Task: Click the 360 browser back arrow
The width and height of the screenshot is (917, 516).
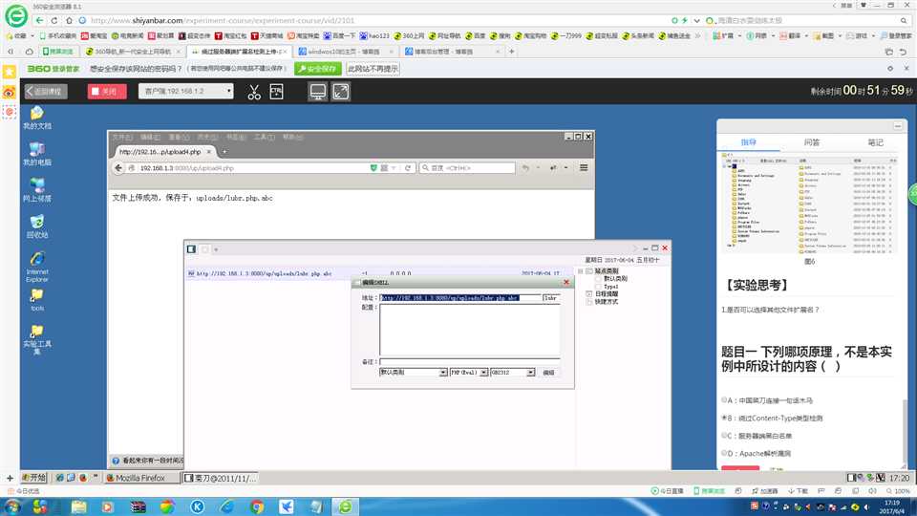Action: point(39,20)
